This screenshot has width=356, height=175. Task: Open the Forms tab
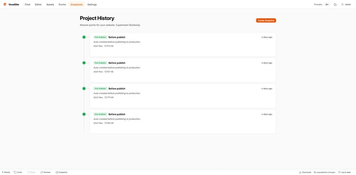coord(62,5)
